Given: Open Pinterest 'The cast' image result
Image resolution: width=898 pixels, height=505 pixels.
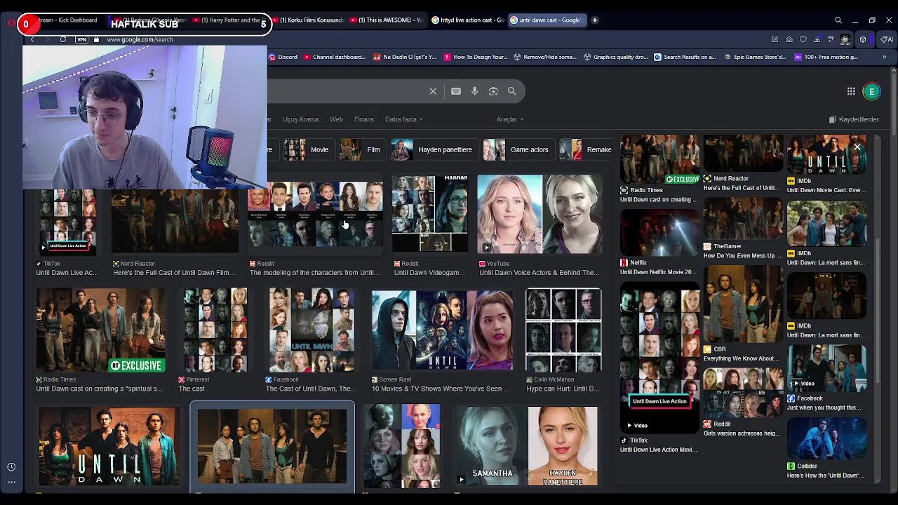Looking at the screenshot, I should coord(215,330).
